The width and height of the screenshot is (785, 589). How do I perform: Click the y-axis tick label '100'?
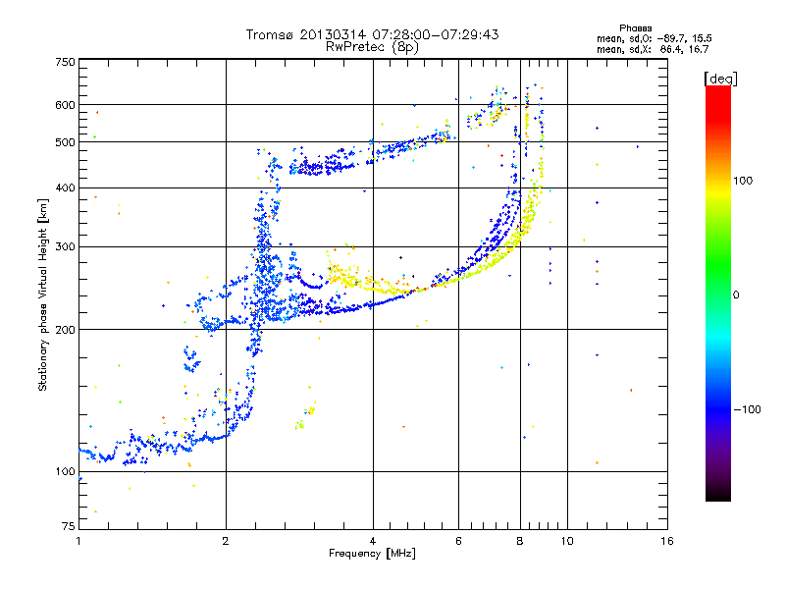tap(65, 471)
